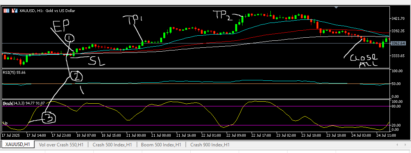411x153 pixels.
Task: Click the '18 Jul 07:00' time axis label
Action: pos(86,136)
